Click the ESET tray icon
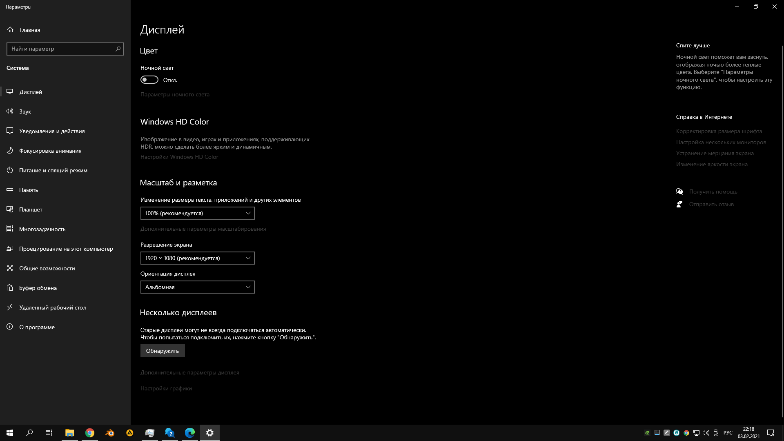This screenshot has height=441, width=784. pos(677,433)
